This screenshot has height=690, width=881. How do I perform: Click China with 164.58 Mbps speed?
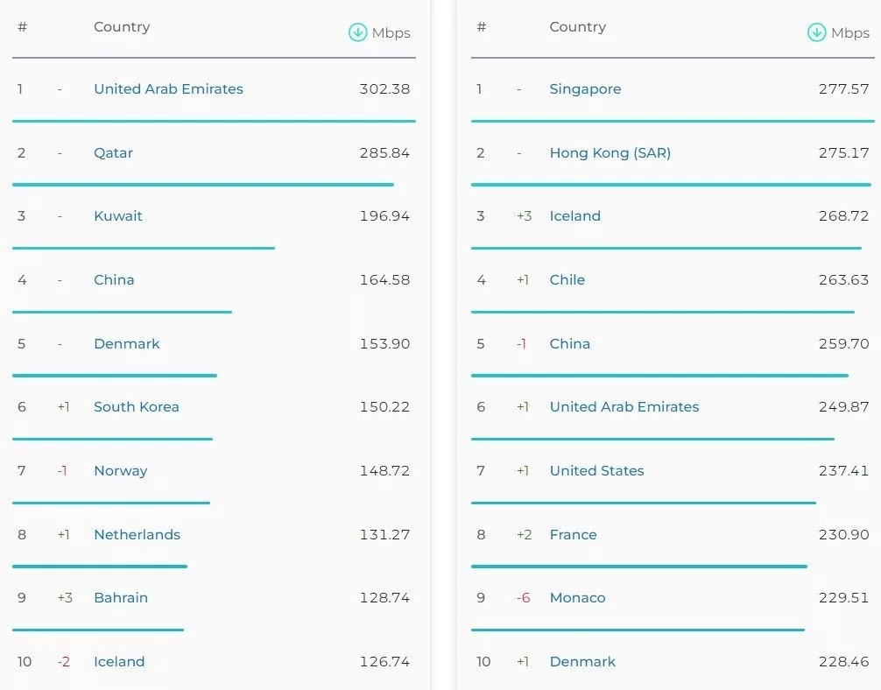pos(114,280)
